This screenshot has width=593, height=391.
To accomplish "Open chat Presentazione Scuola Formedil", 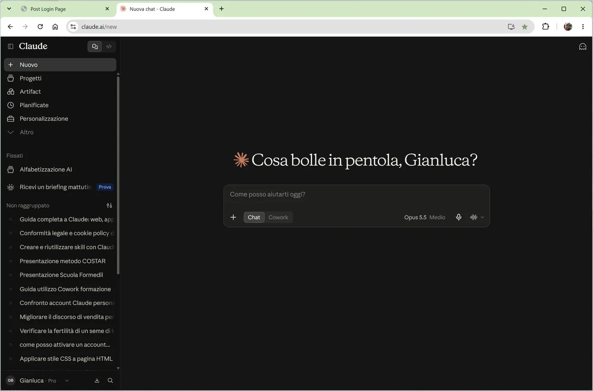I will (x=60, y=275).
